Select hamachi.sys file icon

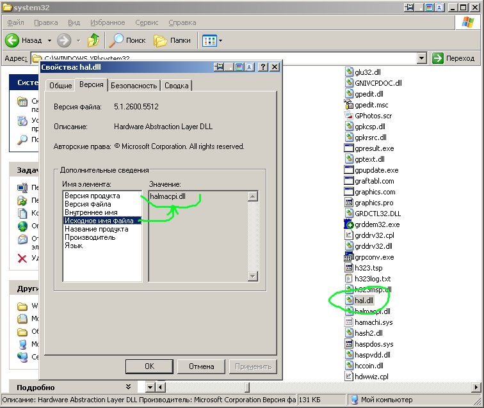pos(349,322)
